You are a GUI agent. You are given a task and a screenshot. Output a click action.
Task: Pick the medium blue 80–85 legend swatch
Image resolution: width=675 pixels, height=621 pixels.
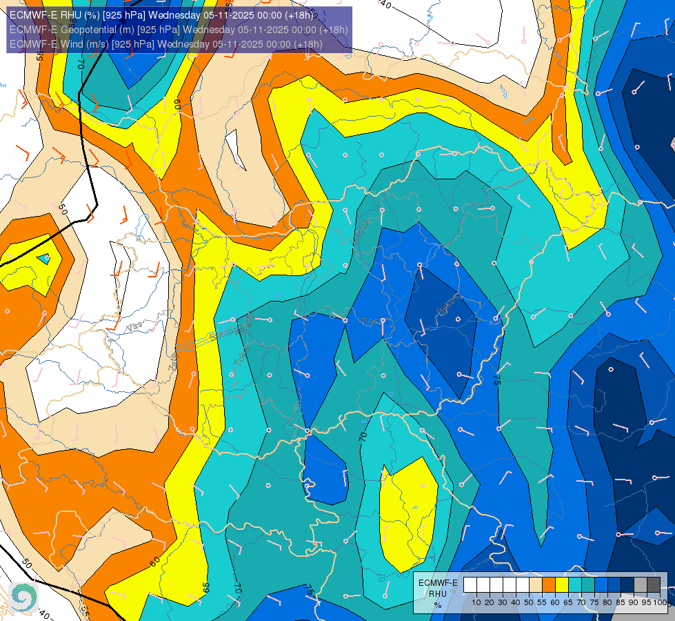pyautogui.click(x=614, y=585)
